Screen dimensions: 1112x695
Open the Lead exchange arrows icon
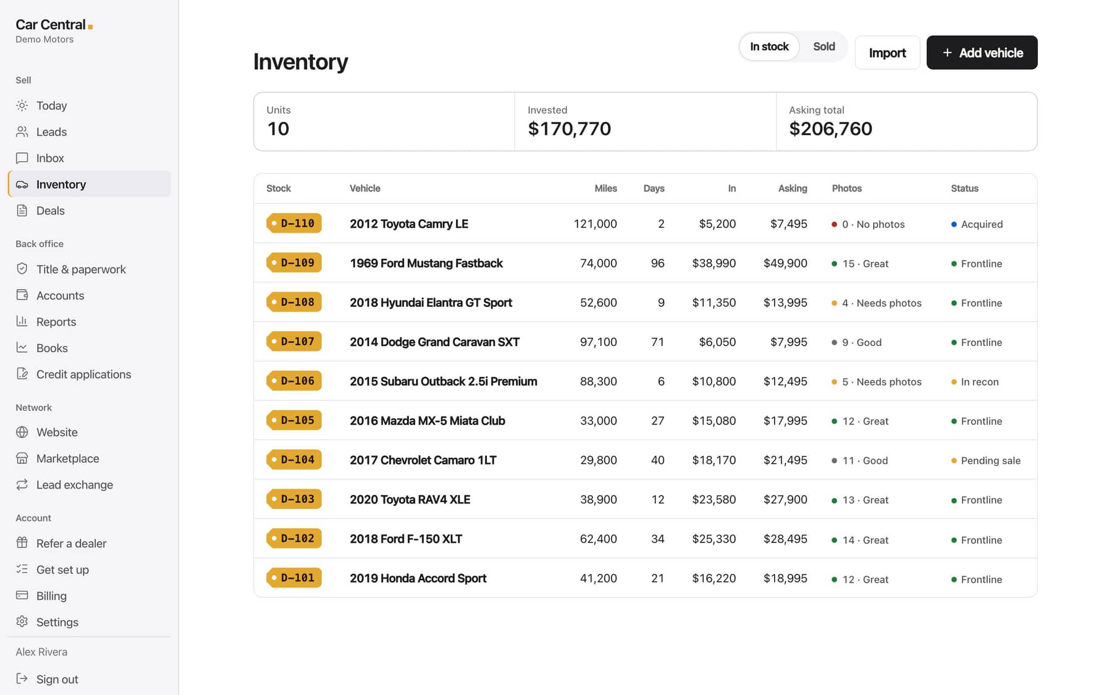pos(22,485)
